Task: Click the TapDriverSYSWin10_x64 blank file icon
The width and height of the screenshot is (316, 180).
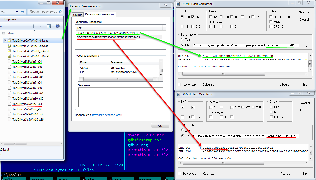Action: click(10, 114)
